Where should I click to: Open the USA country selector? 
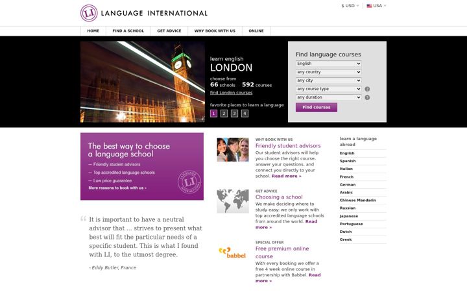[x=376, y=6]
